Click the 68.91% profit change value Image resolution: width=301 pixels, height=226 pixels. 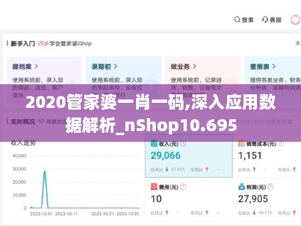click(x=265, y=213)
